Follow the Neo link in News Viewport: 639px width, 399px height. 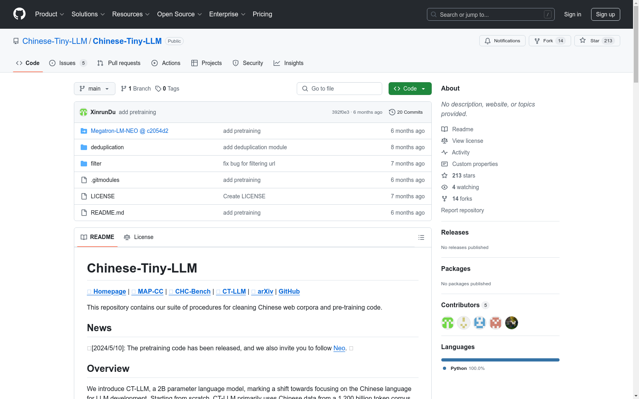tap(339, 348)
